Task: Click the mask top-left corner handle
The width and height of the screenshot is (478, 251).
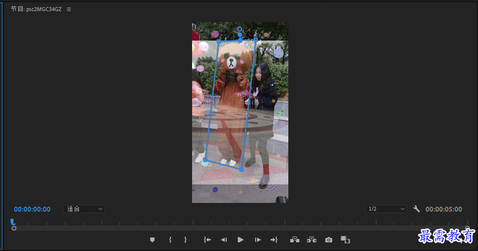Action: (219, 41)
